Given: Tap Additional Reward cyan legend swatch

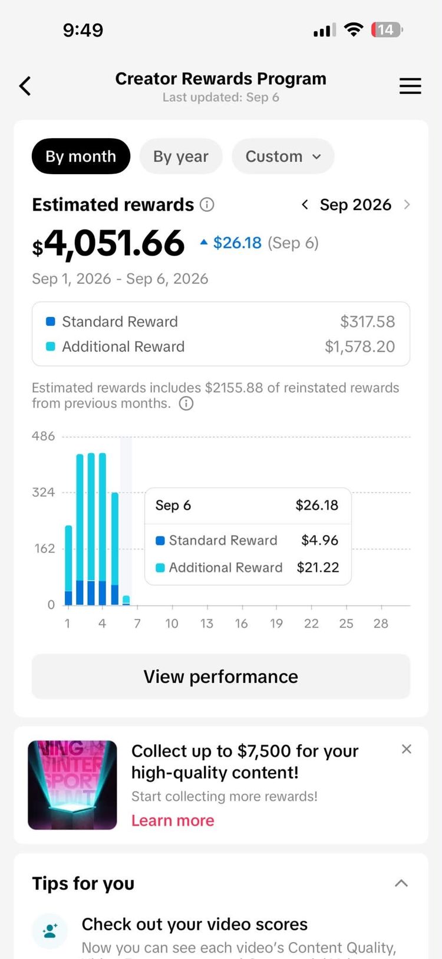Looking at the screenshot, I should click(x=51, y=346).
